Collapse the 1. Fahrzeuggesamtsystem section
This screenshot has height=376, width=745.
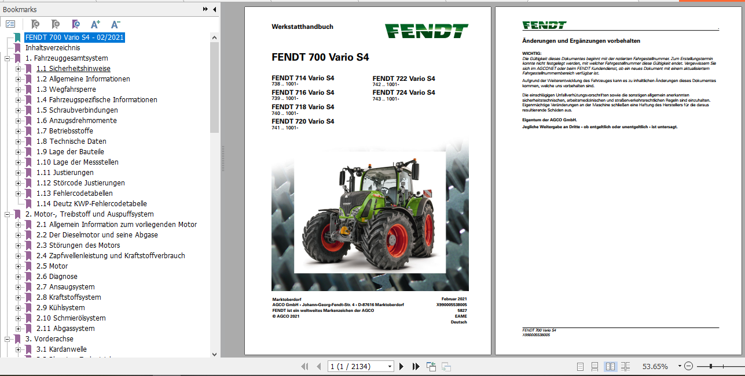pyautogui.click(x=8, y=58)
